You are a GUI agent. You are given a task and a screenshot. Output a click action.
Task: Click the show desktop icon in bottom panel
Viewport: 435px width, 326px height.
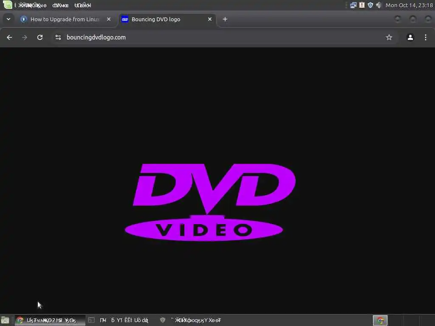coord(5,320)
